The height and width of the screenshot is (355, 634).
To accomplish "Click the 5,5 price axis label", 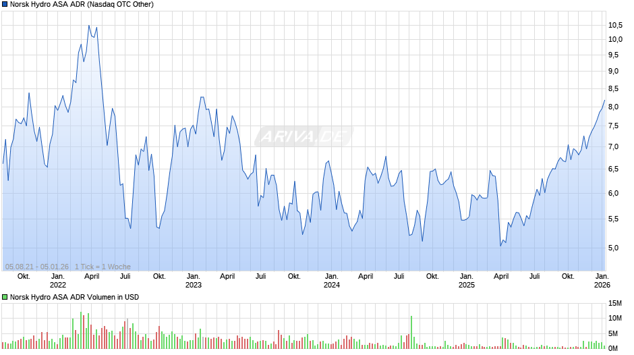I will tap(613, 219).
